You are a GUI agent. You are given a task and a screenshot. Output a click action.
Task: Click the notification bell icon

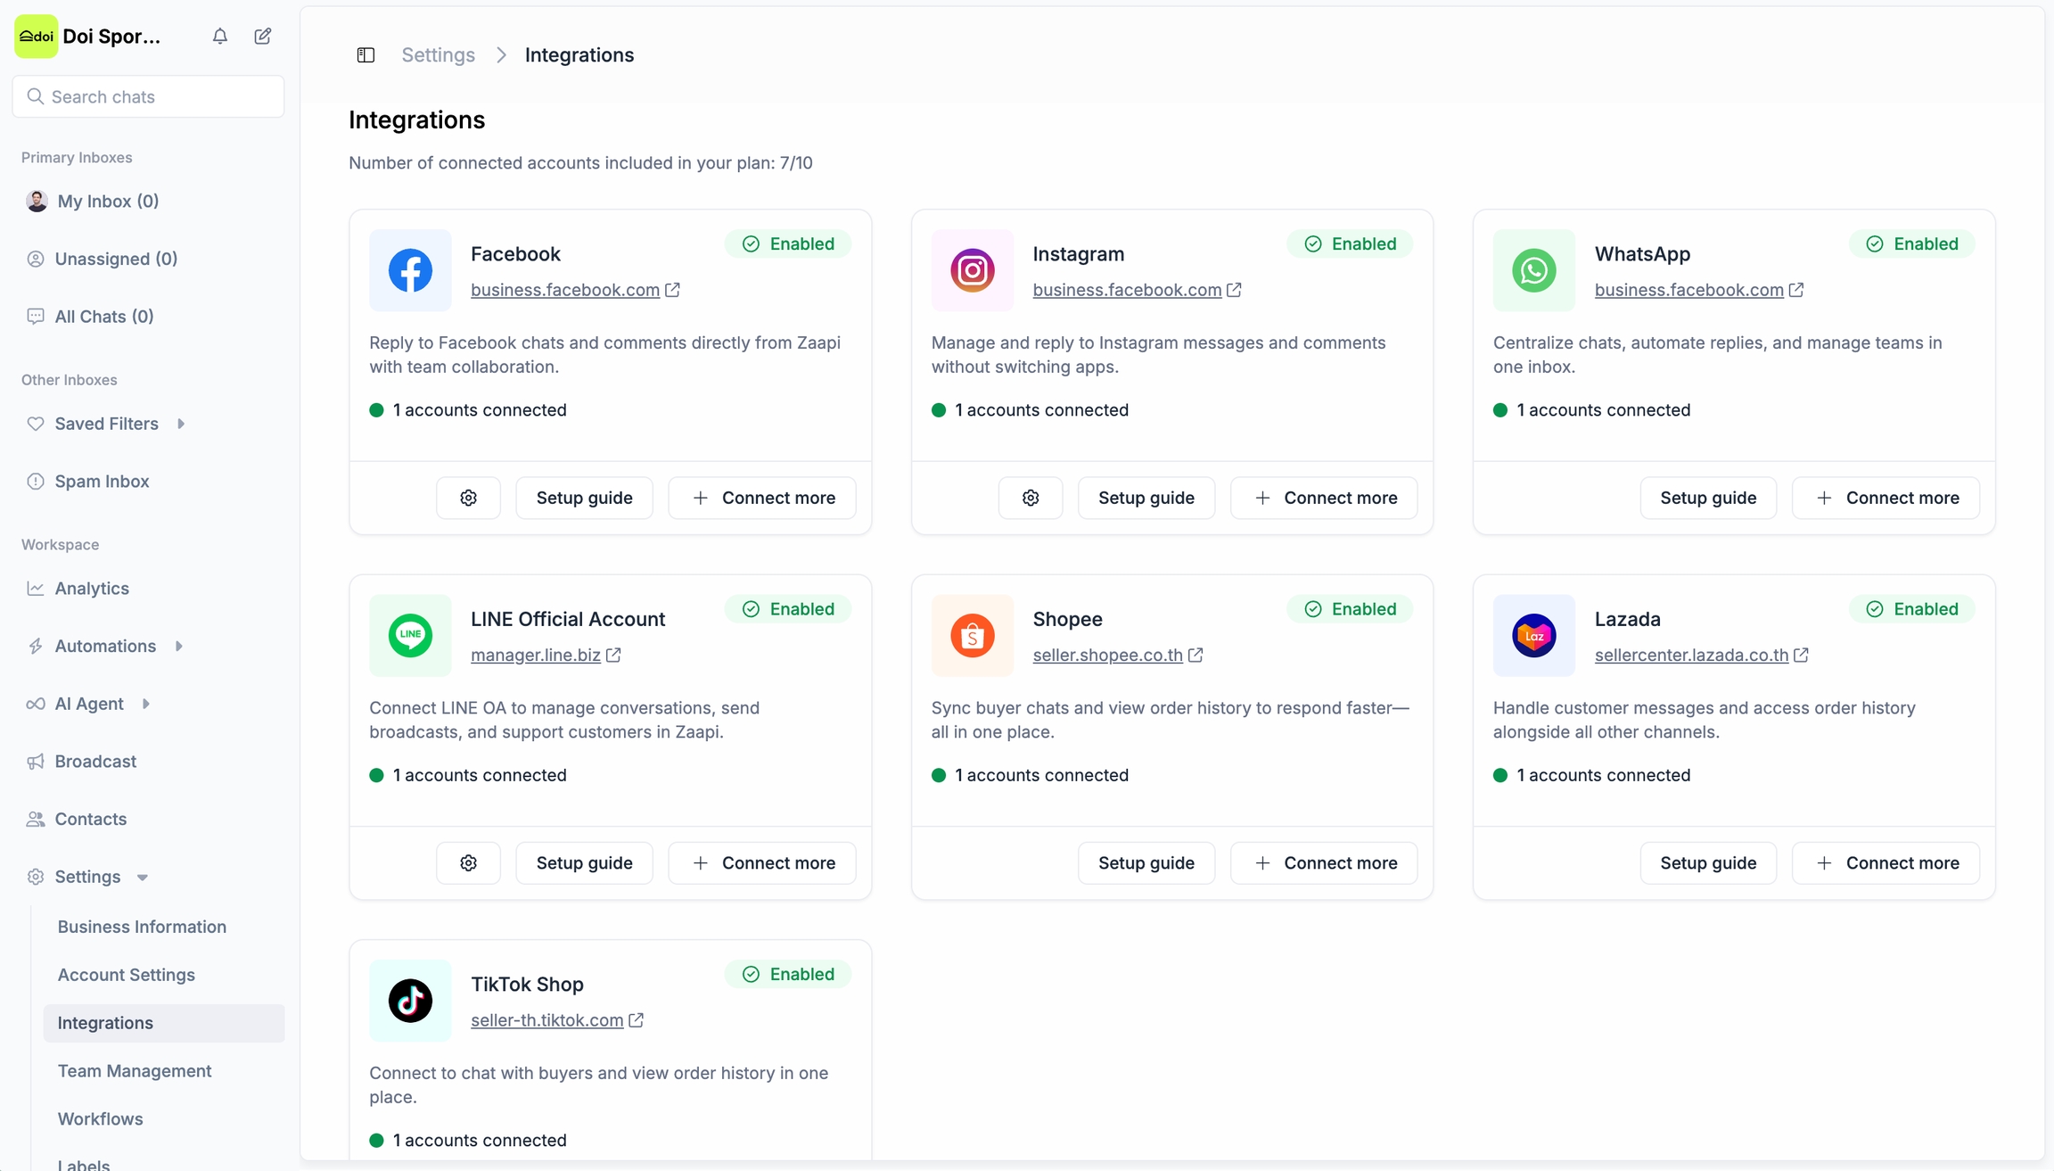pyautogui.click(x=220, y=37)
